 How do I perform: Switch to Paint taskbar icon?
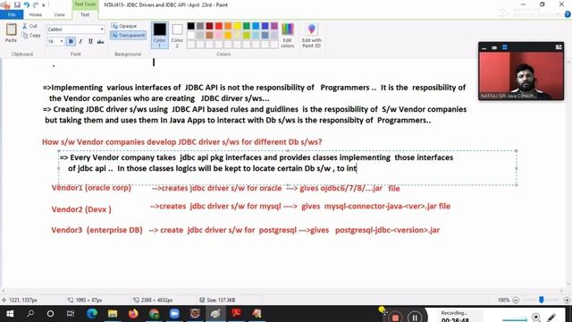(x=215, y=314)
